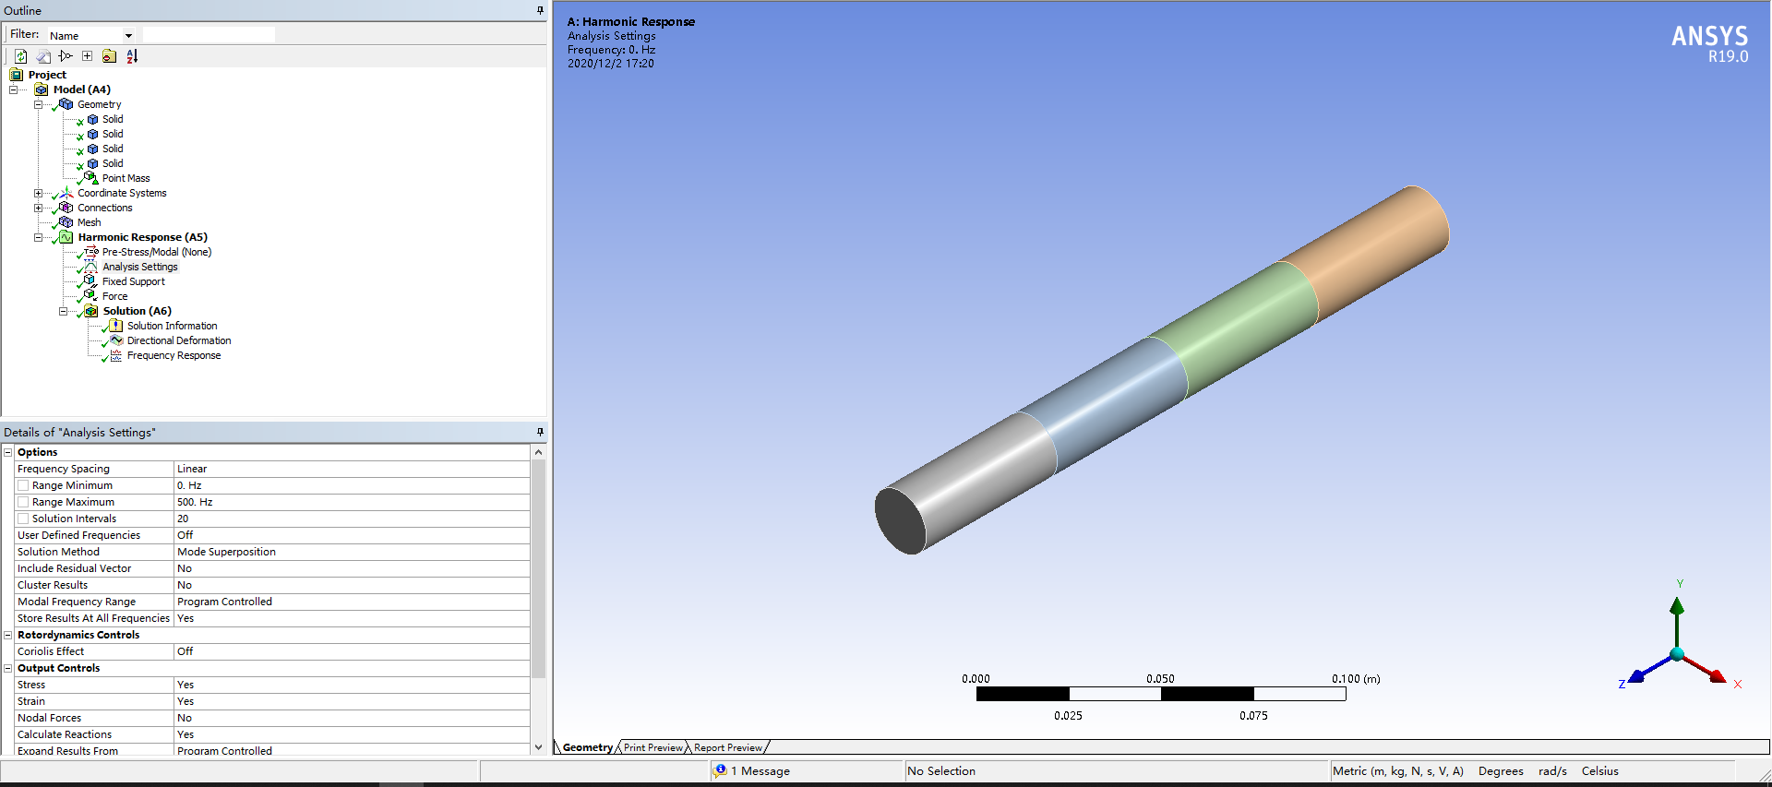Click the Force load icon

pos(90,296)
